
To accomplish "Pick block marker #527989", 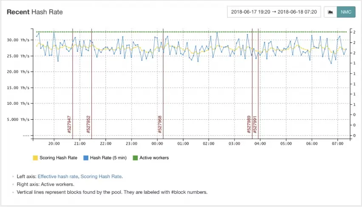I will click(x=249, y=124).
